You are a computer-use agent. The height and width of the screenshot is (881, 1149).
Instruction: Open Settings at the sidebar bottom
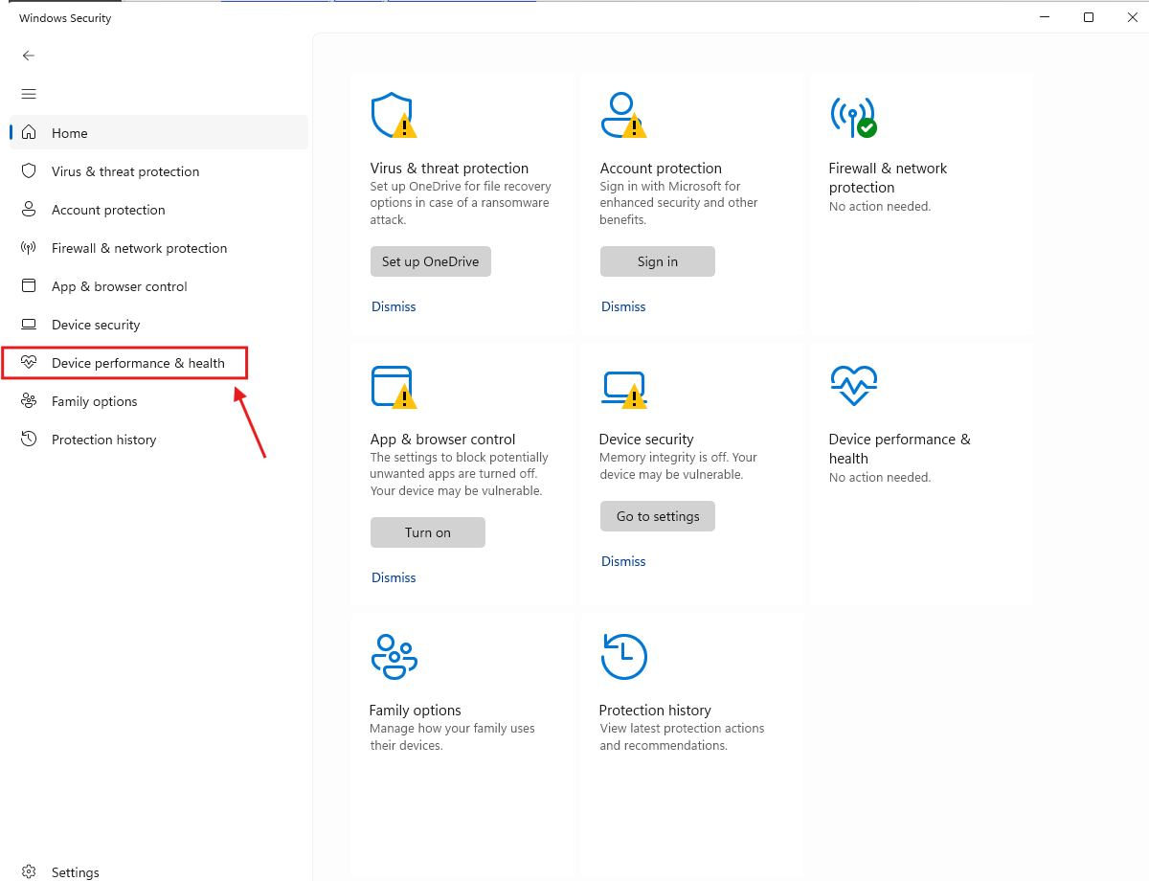click(75, 872)
